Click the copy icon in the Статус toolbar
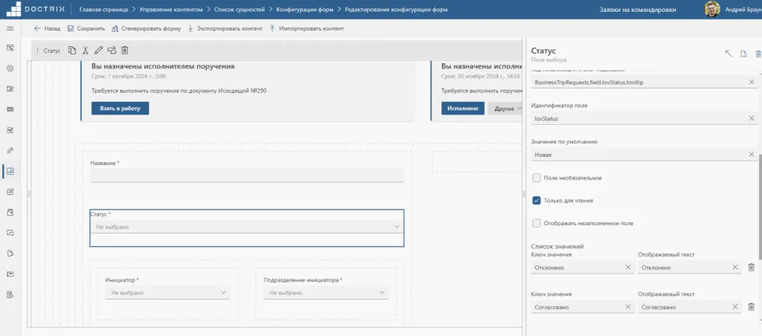 click(72, 50)
